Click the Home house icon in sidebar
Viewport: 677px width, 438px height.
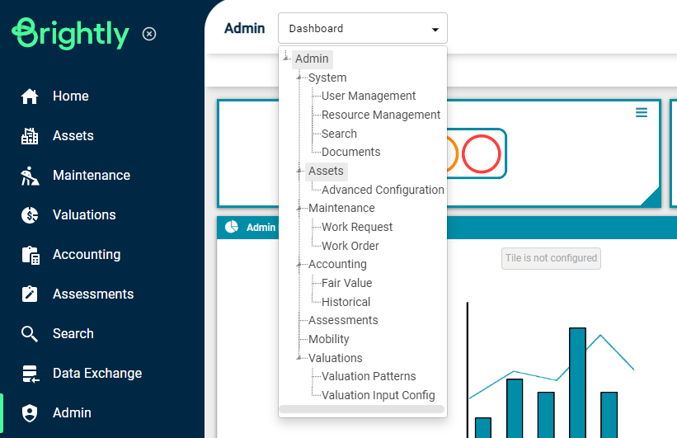click(x=30, y=96)
